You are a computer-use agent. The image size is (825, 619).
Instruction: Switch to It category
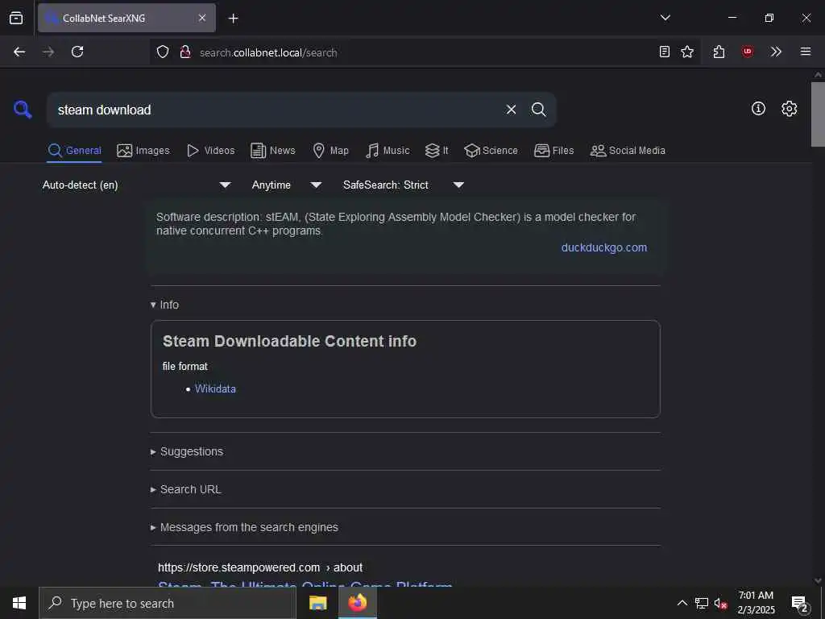[437, 151]
